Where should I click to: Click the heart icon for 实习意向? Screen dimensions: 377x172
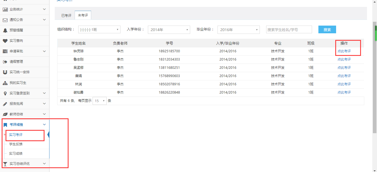coord(5,41)
